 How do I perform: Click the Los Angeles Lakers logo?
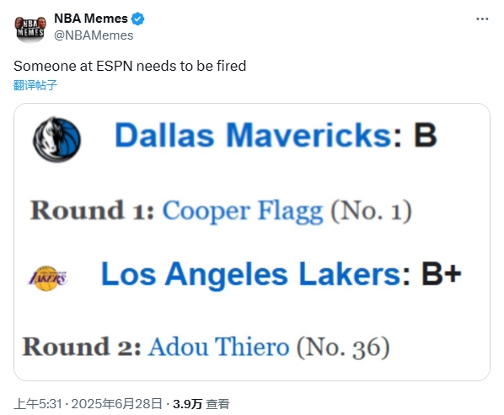point(47,278)
